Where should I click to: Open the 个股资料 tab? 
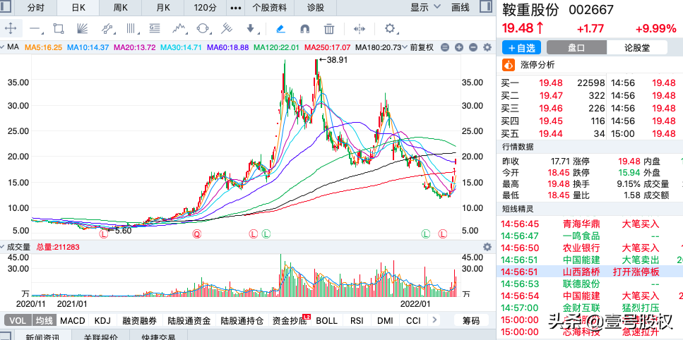pyautogui.click(x=270, y=7)
